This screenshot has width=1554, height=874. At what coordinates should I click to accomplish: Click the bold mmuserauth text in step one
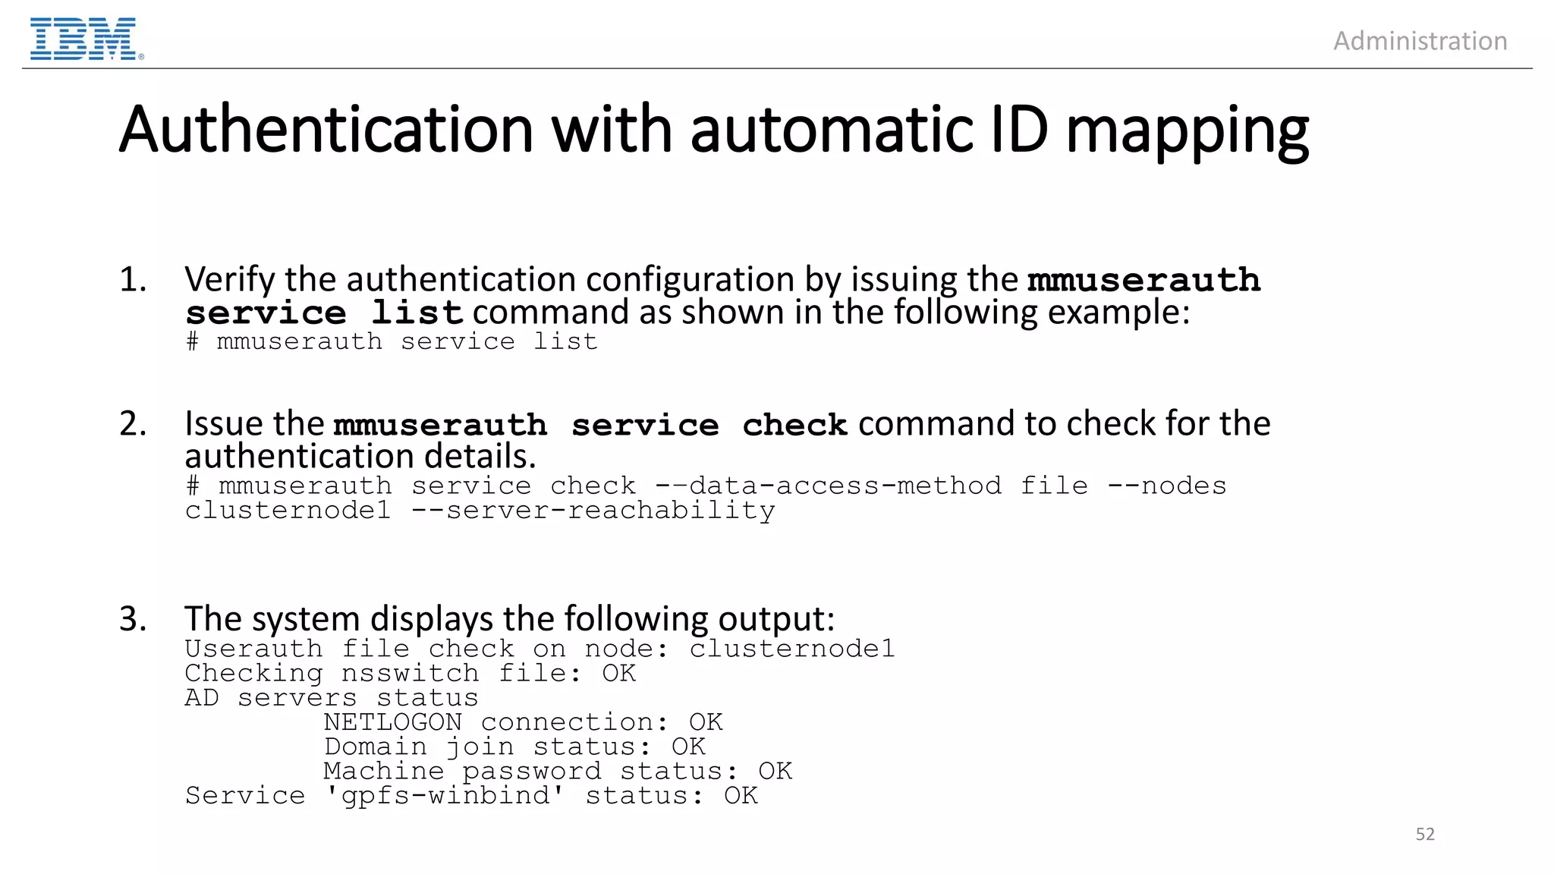(1143, 280)
